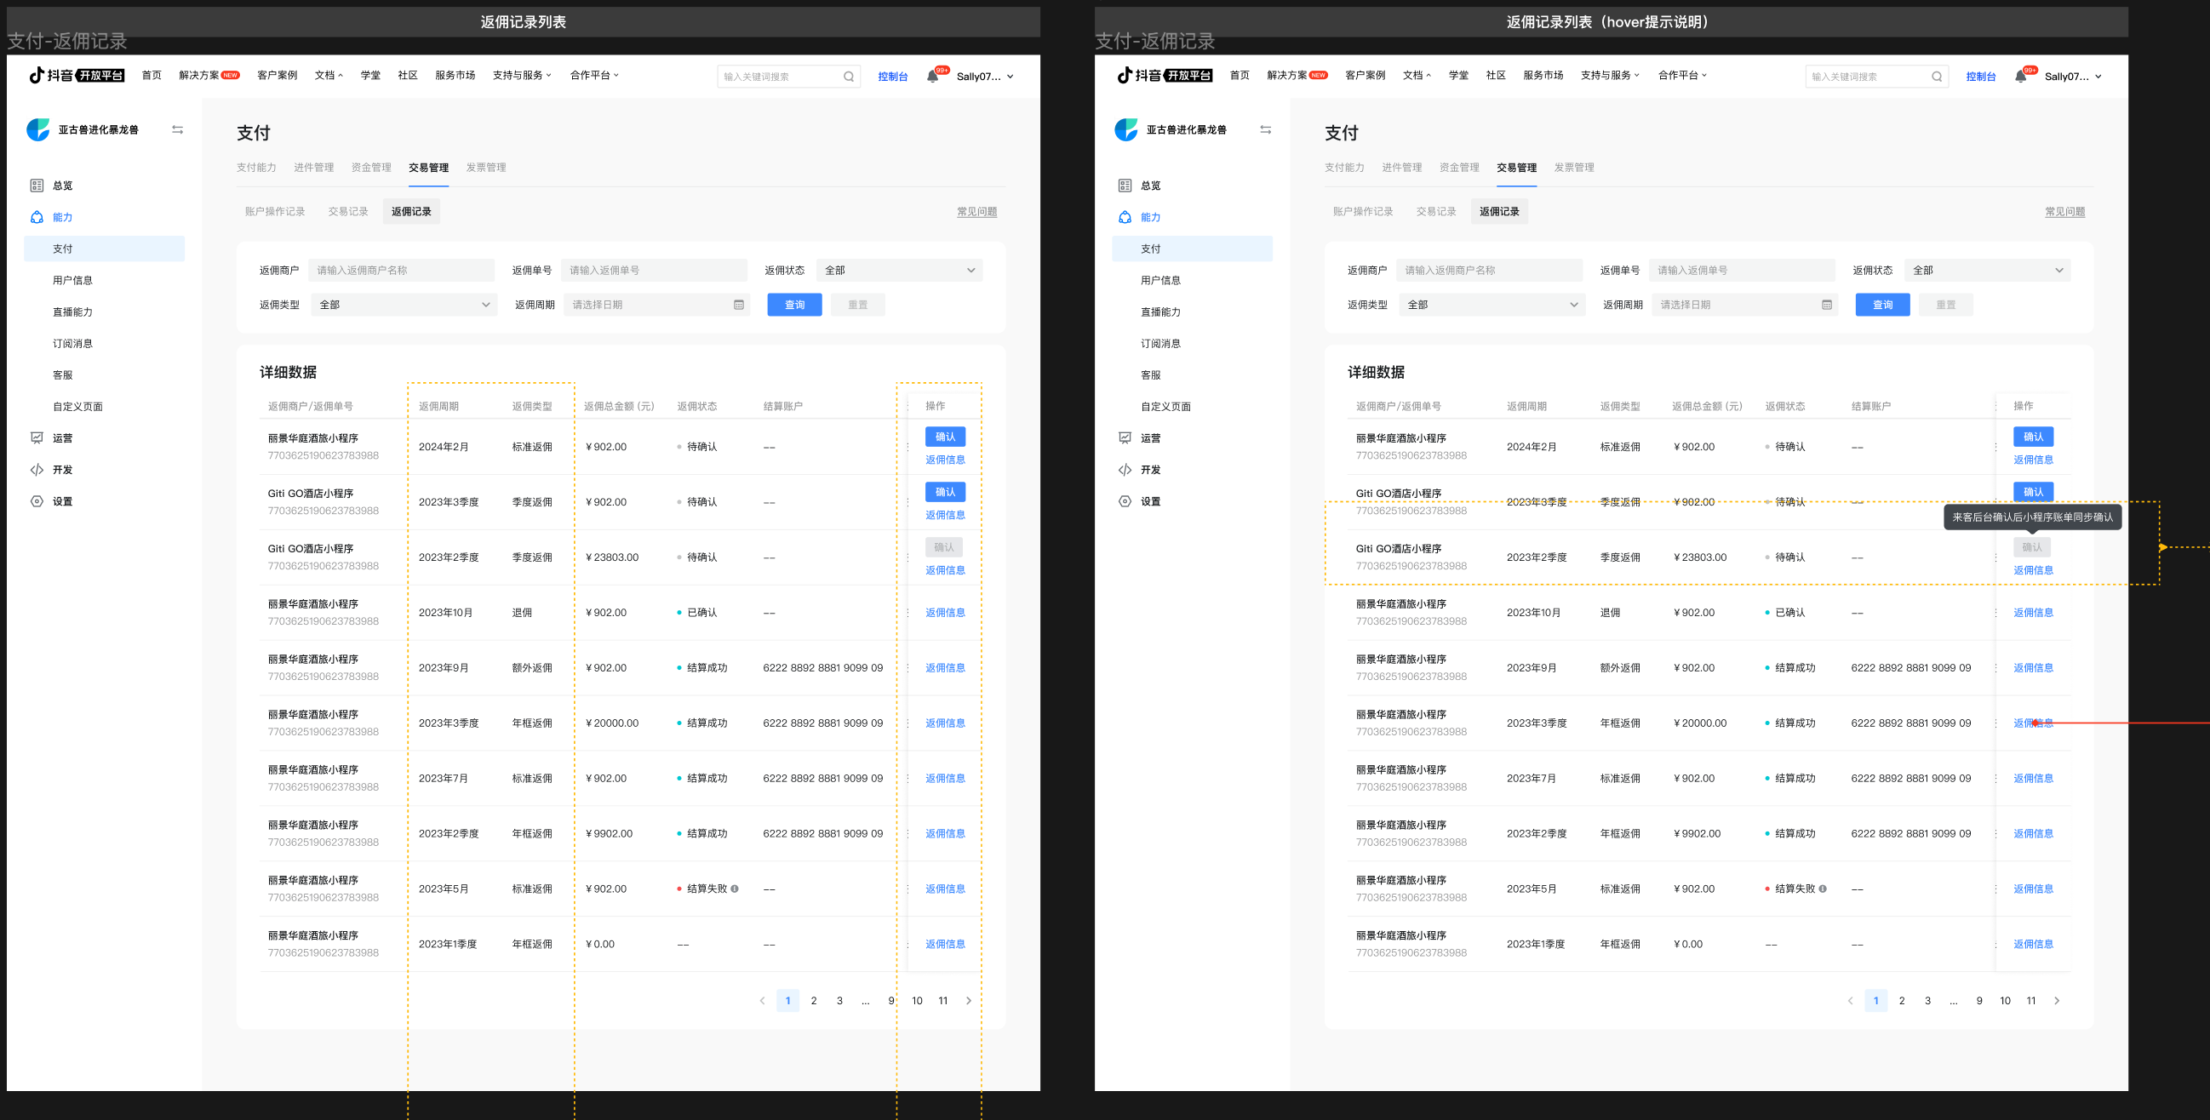Screen dimensions: 2210x1120
Task: Select the 交易记录 sub-tab in left mockup
Action: click(x=347, y=211)
